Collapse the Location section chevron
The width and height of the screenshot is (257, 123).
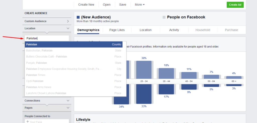pyautogui.click(x=68, y=28)
